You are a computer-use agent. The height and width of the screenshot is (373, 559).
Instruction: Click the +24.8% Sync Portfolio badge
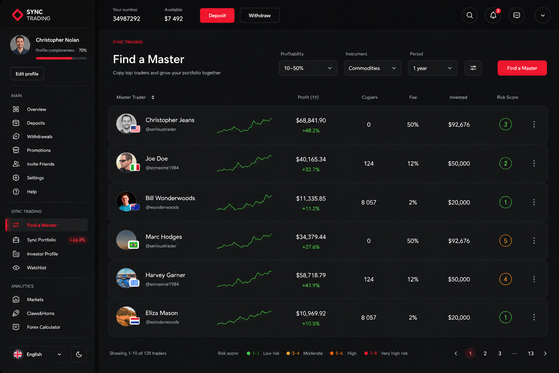click(x=78, y=240)
